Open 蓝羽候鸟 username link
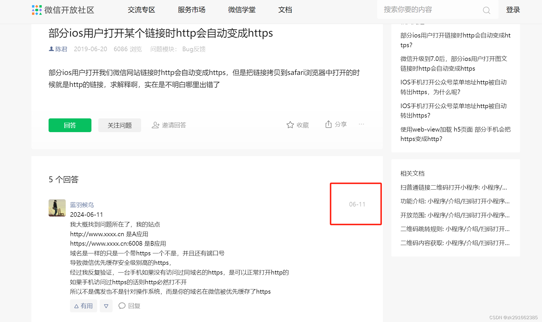 [82, 205]
